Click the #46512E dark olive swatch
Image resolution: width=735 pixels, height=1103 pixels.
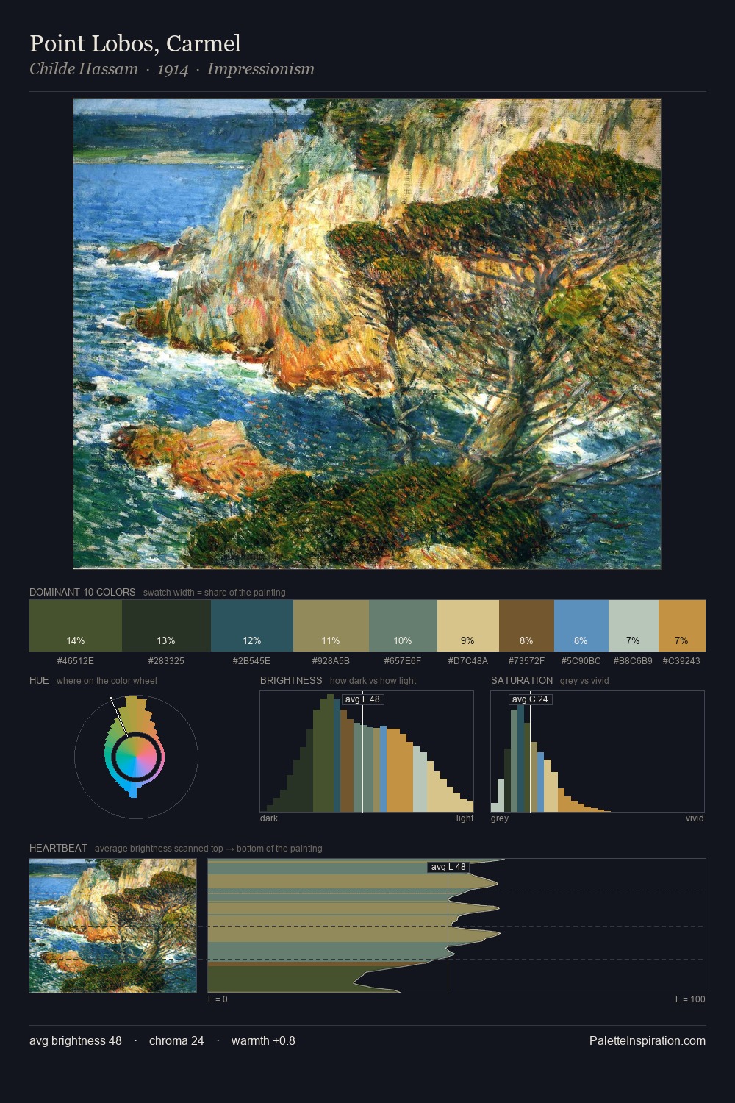(x=76, y=626)
